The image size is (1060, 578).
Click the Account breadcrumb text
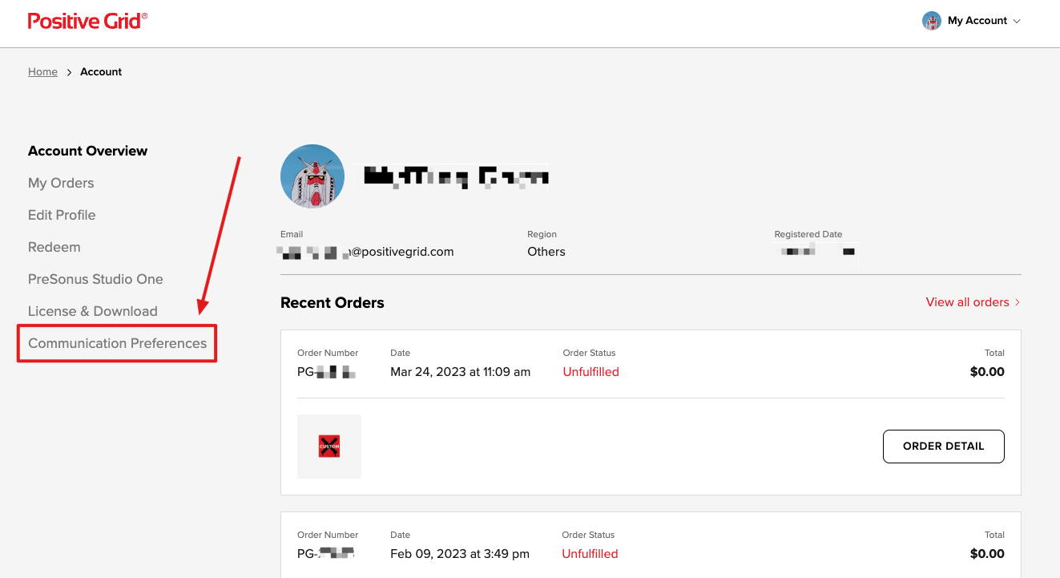click(x=101, y=71)
